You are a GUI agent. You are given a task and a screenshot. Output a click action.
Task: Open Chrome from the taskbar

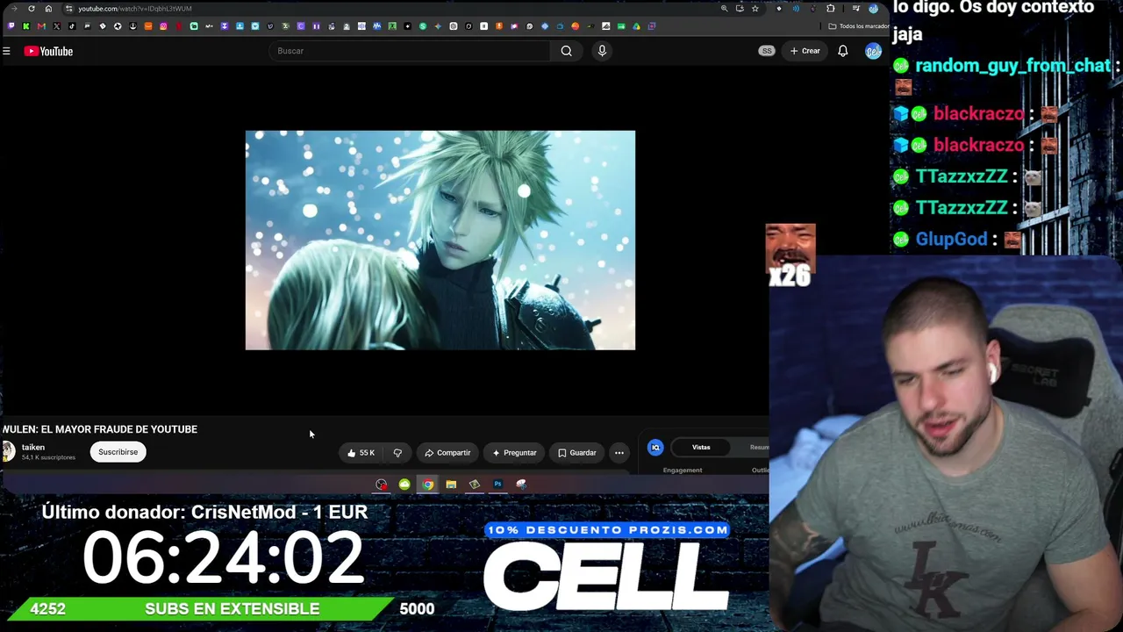(427, 485)
